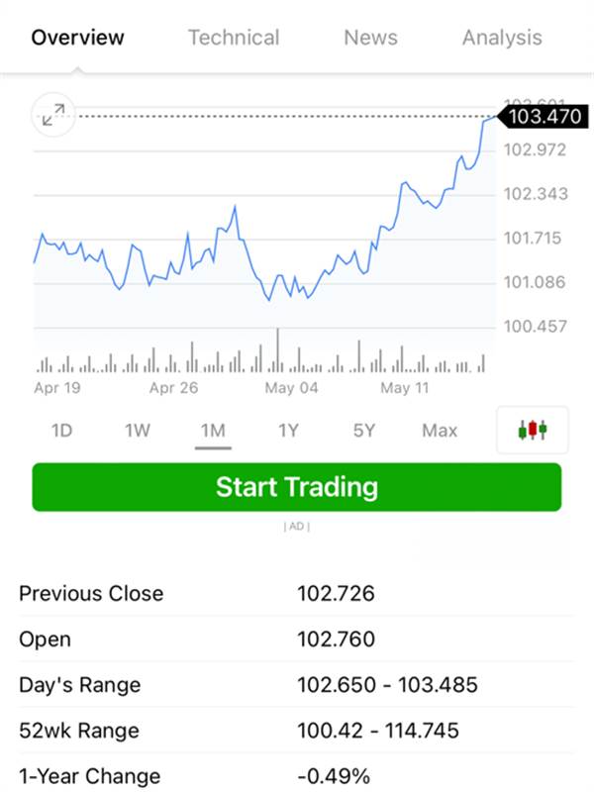Switch to the Analysis tab
This screenshot has height=792, width=594.
tap(502, 38)
